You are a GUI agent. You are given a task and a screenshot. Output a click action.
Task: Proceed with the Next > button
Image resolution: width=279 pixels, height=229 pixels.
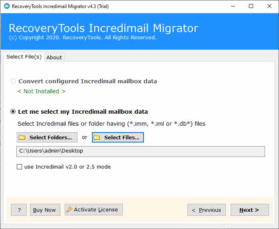tap(250, 210)
